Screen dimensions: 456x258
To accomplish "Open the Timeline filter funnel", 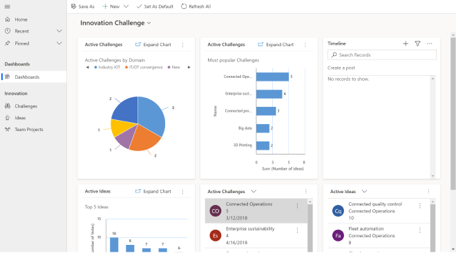I will click(417, 43).
